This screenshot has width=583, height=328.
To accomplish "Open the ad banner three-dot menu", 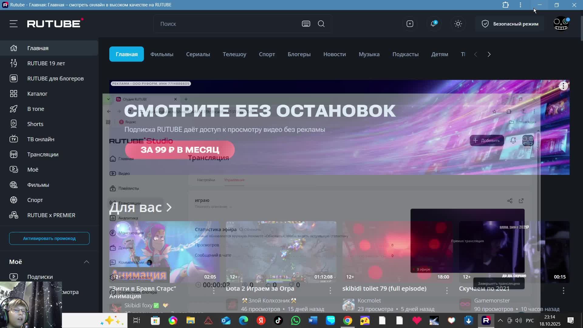I will [x=563, y=86].
